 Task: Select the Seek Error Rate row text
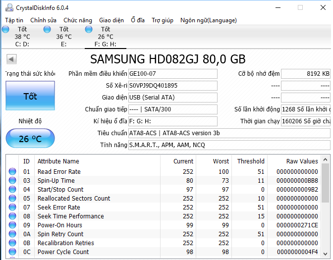[x=59, y=207]
